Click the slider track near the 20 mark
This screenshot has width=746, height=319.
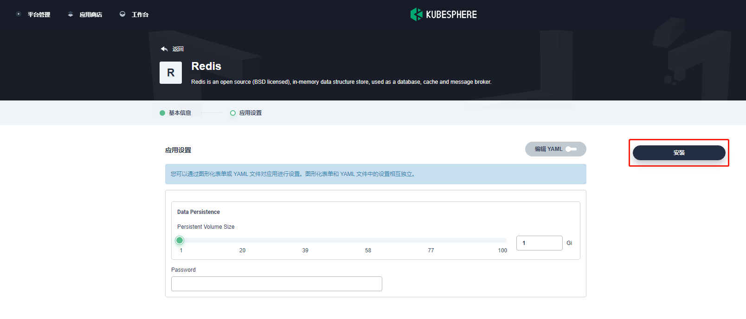click(x=242, y=240)
